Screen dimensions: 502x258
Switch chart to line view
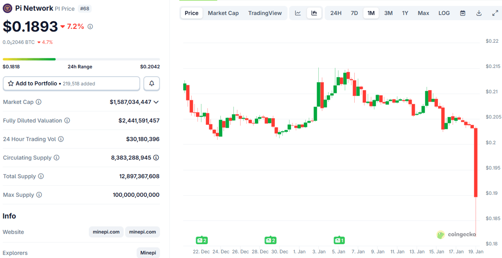[297, 13]
